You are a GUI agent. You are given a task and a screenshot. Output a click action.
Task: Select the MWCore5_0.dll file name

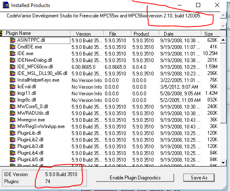point(33,106)
